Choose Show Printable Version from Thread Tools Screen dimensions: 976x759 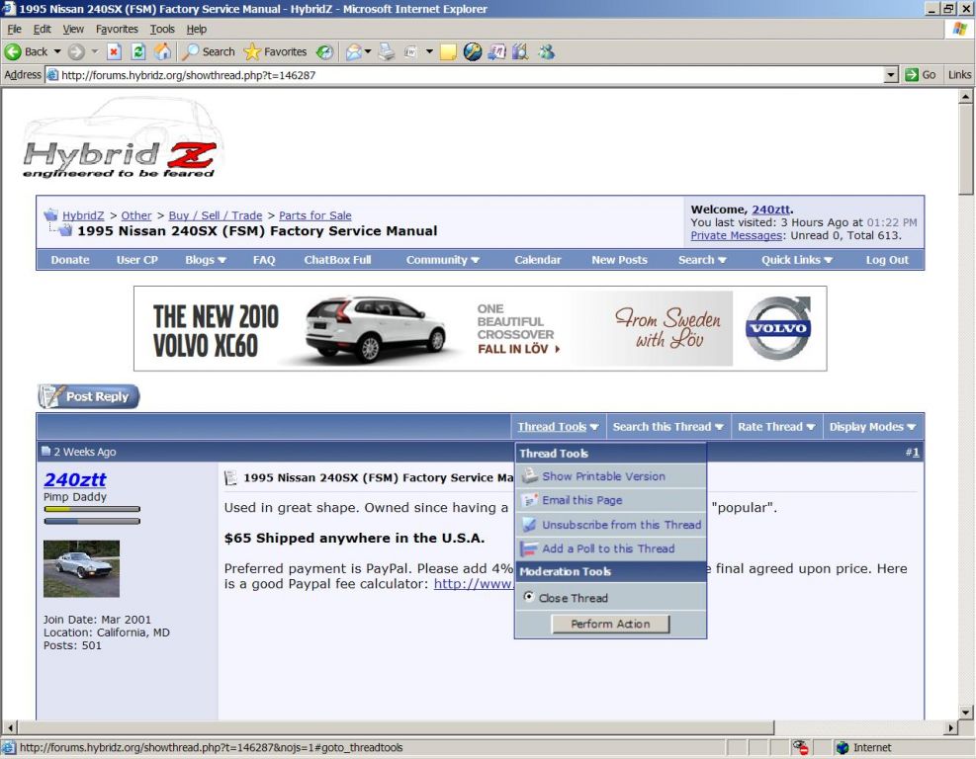click(603, 476)
